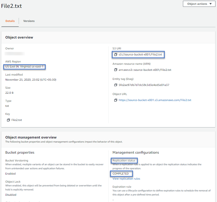Open the source-bucket-x001 Object URL link
The width and height of the screenshot is (217, 202).
tap(155, 100)
